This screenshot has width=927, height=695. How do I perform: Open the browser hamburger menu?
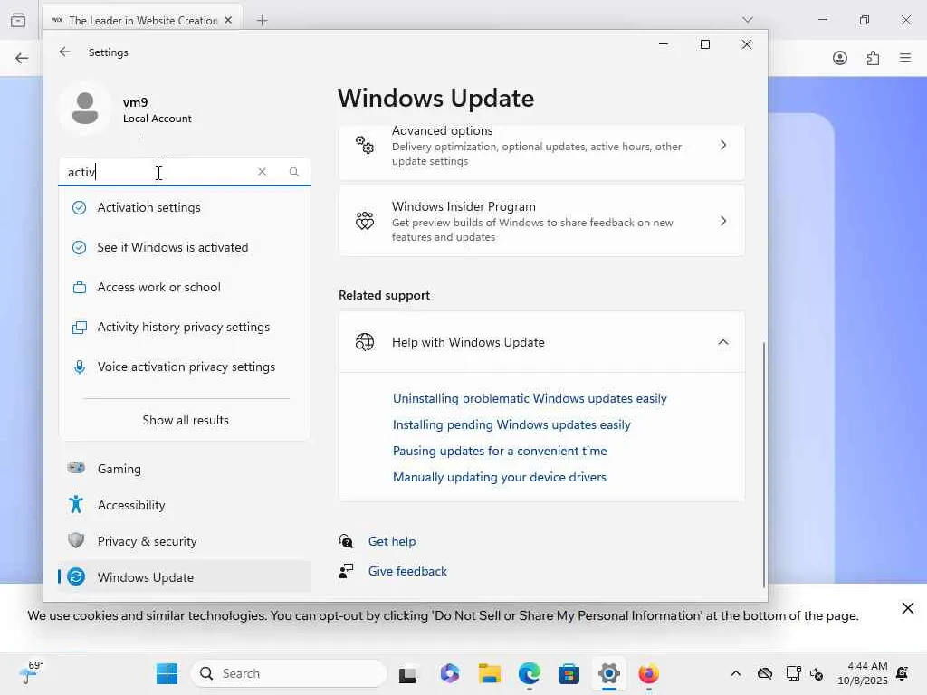905,58
